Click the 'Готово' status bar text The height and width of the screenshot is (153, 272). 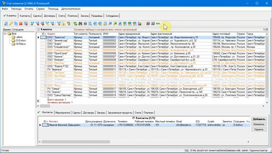(5, 150)
